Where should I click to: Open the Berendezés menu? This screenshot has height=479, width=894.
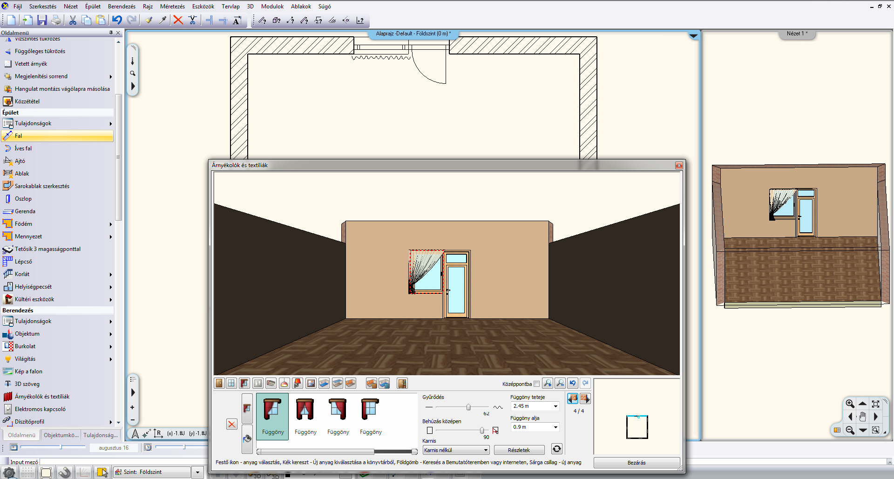[122, 7]
